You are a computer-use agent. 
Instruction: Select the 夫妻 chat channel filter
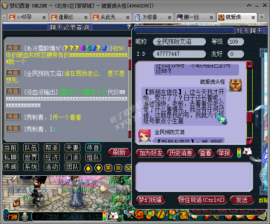pyautogui.click(x=72, y=148)
